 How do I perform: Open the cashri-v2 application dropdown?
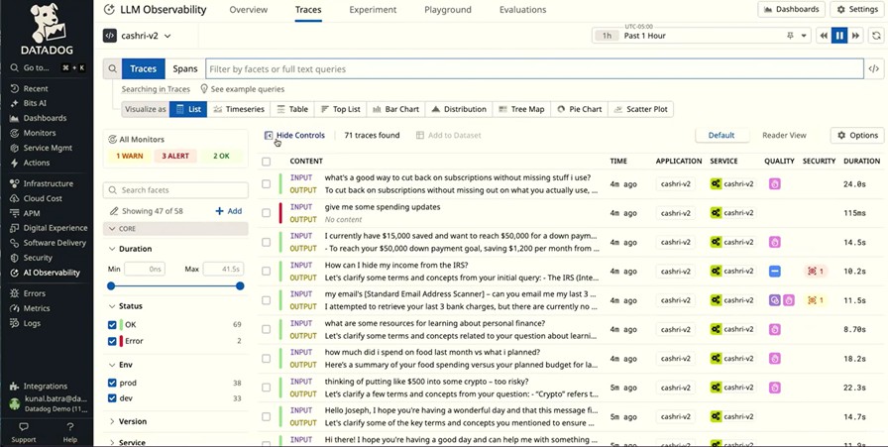coord(137,36)
